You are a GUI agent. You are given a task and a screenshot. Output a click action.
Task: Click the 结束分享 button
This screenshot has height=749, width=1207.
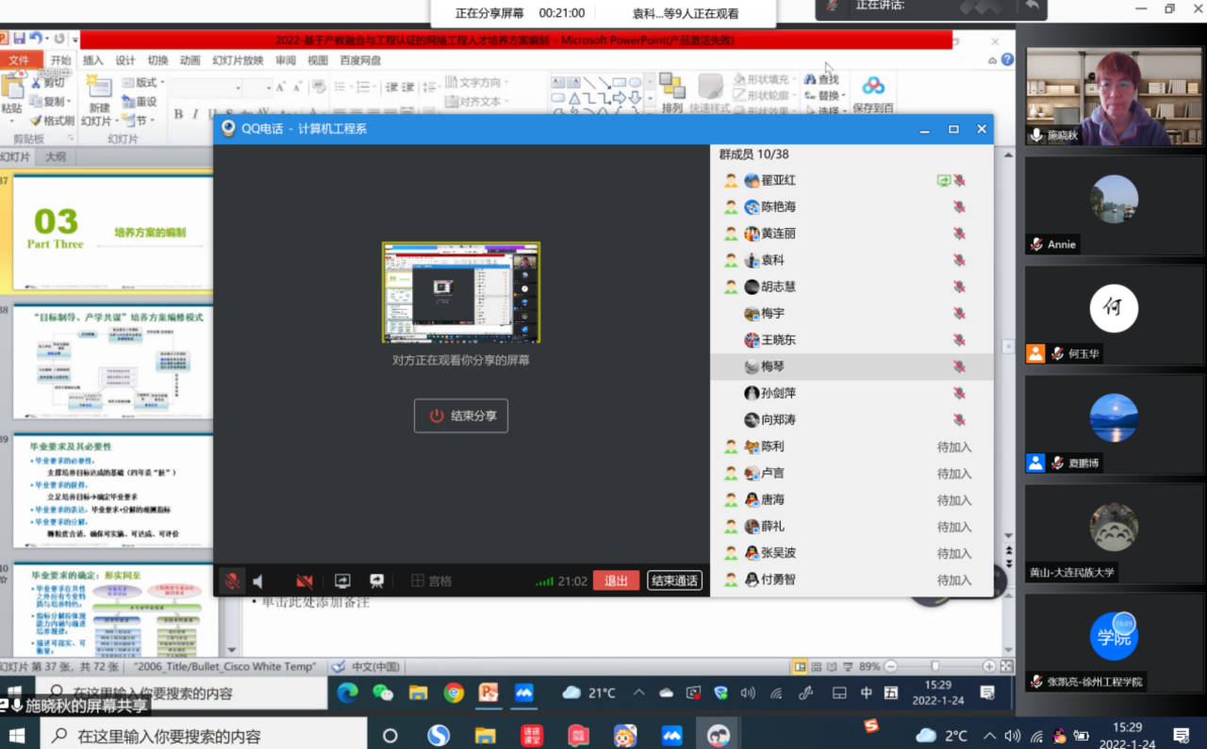(x=461, y=415)
